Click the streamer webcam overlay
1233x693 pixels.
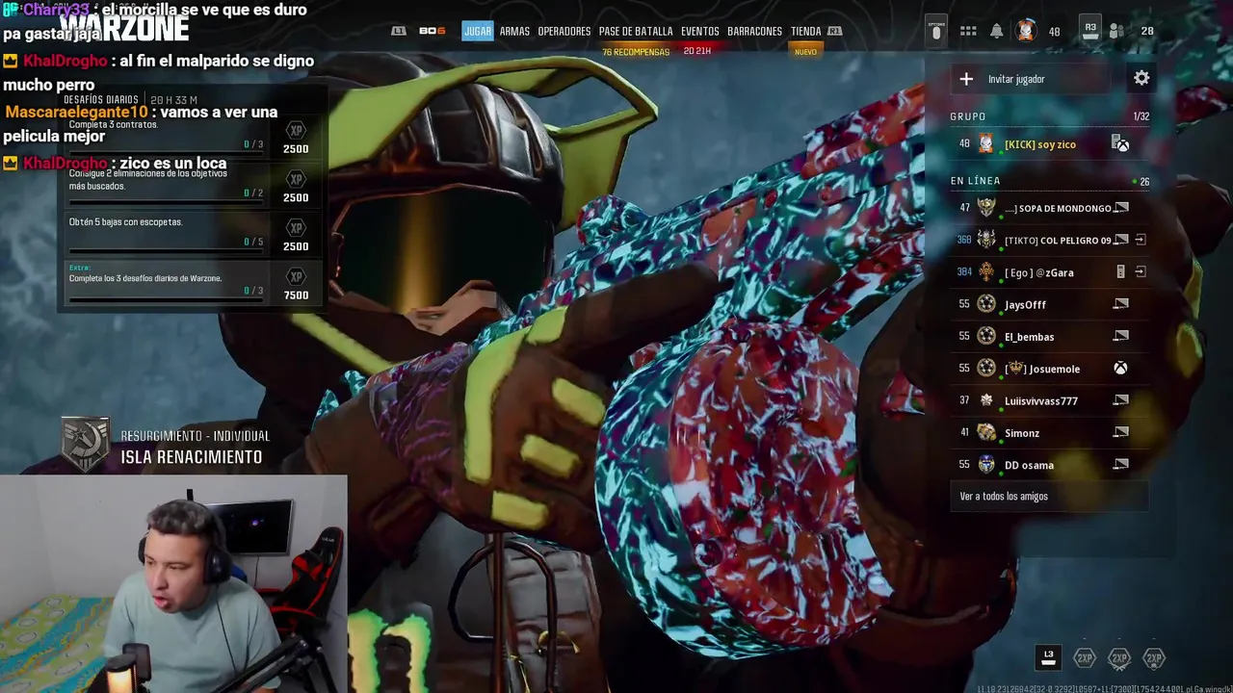click(173, 584)
